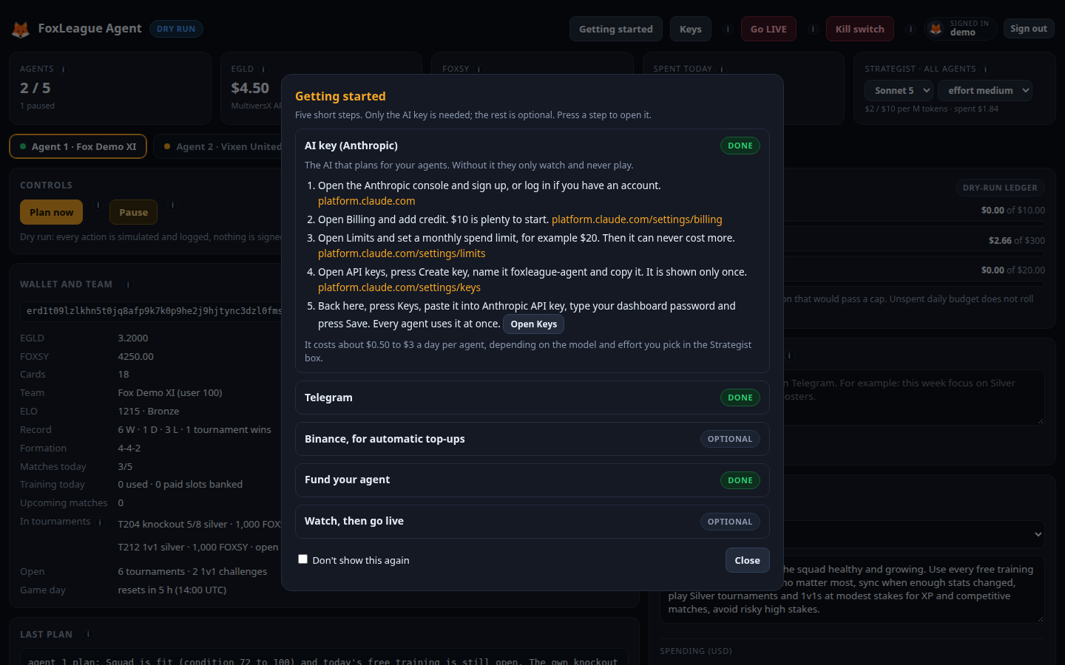Click the '4-4-2' formation value
The image size is (1065, 665).
[129, 448]
